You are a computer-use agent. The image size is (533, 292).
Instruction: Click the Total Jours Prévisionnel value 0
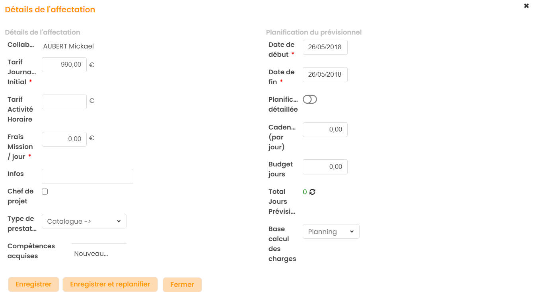click(x=305, y=192)
